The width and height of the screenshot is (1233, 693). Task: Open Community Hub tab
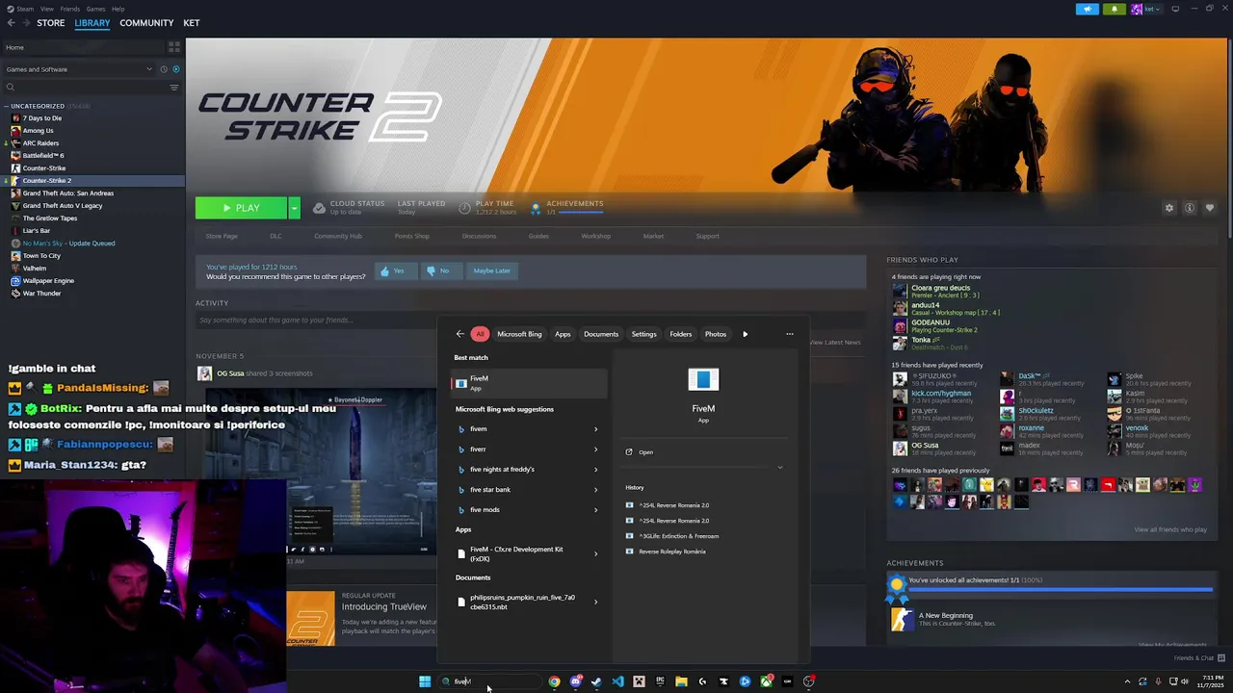click(x=338, y=236)
